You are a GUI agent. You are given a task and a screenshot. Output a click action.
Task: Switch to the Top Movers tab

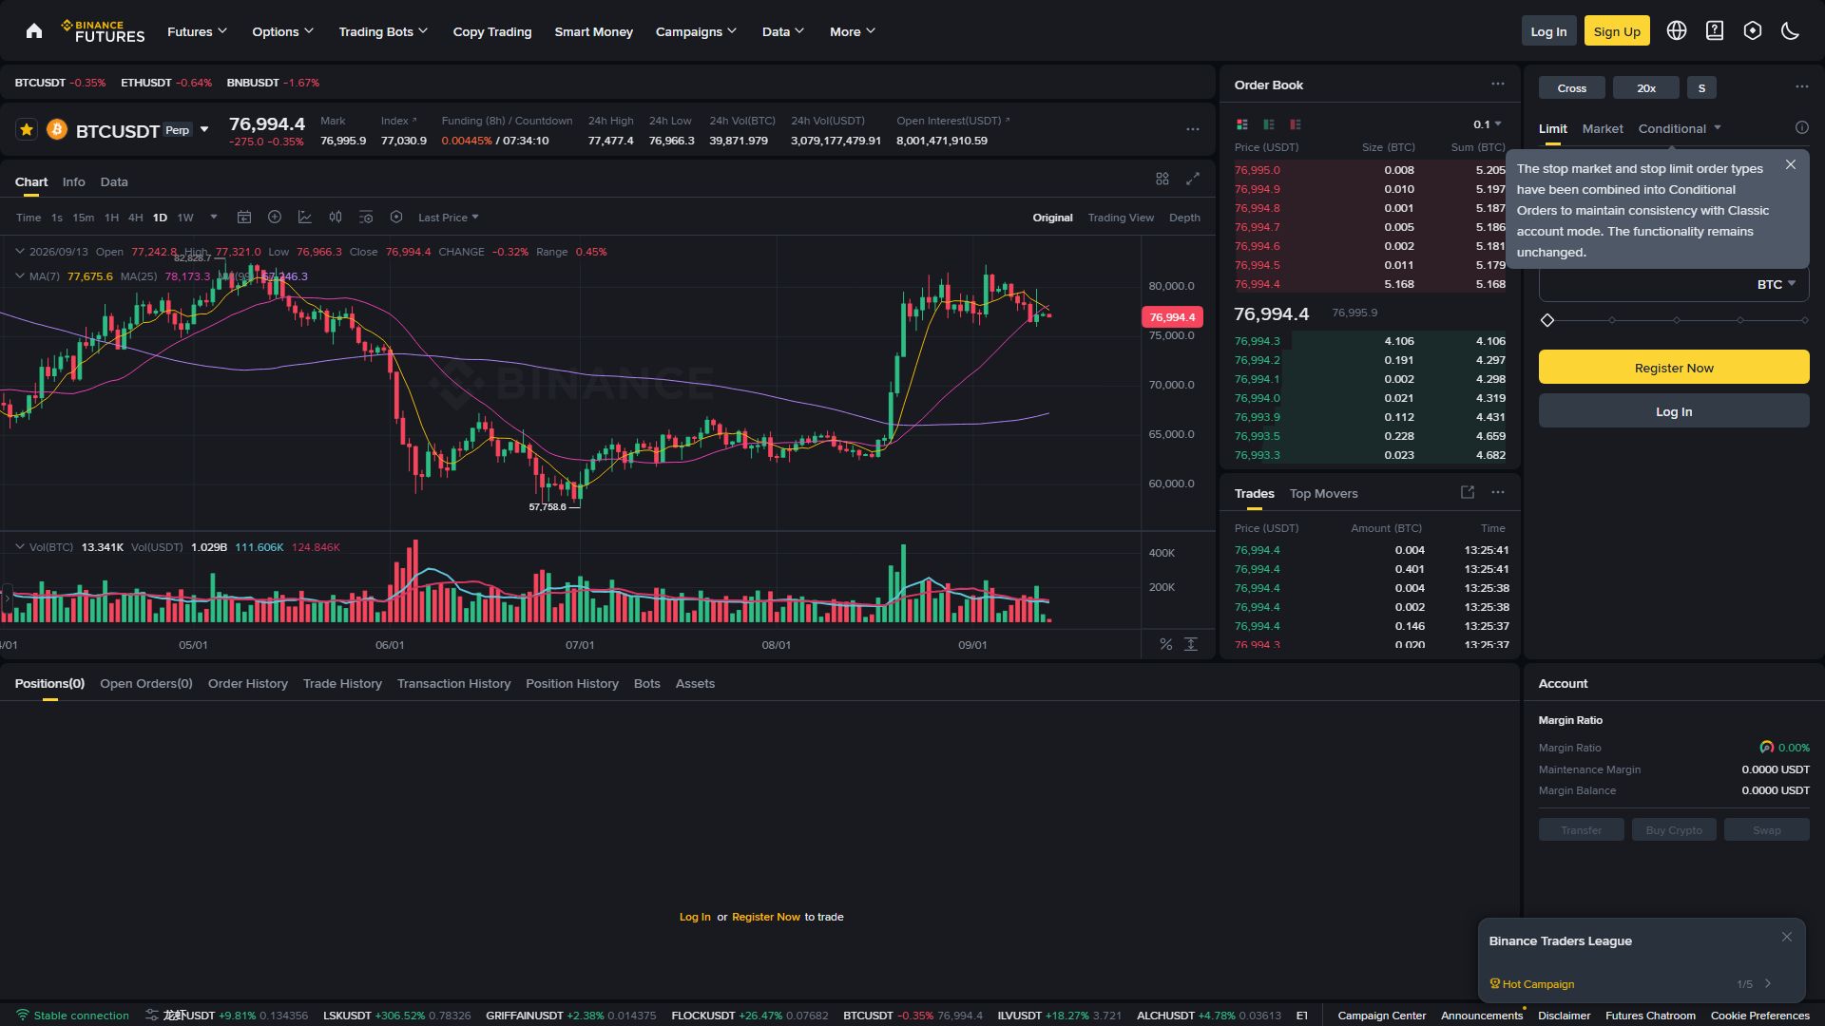pyautogui.click(x=1323, y=493)
